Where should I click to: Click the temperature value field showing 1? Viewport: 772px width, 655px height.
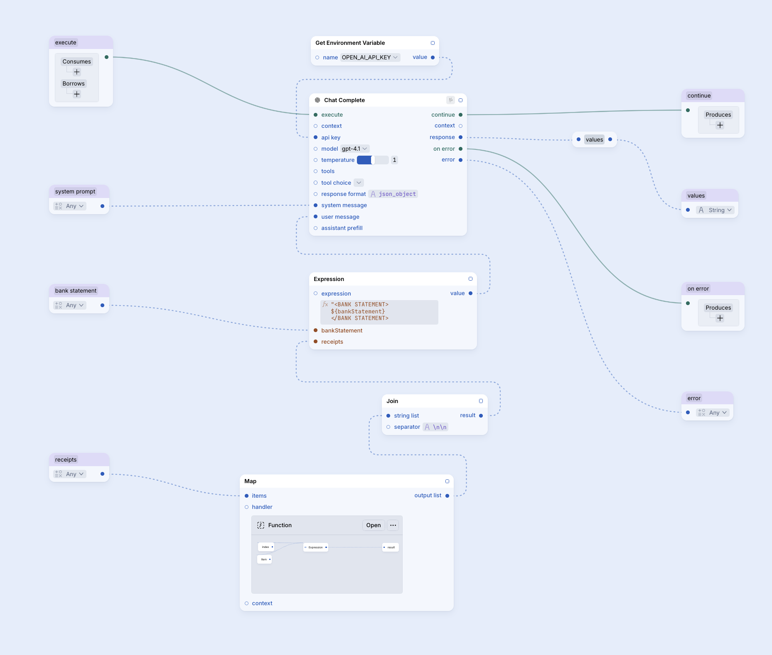394,160
